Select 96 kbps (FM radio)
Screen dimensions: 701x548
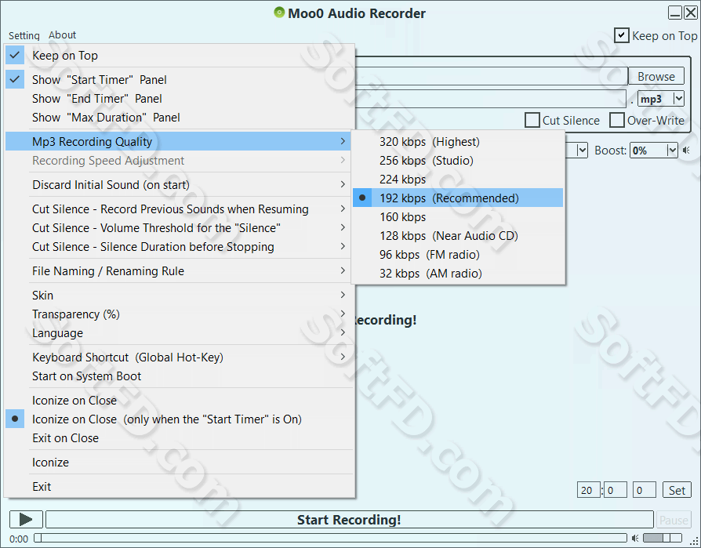[x=458, y=254]
